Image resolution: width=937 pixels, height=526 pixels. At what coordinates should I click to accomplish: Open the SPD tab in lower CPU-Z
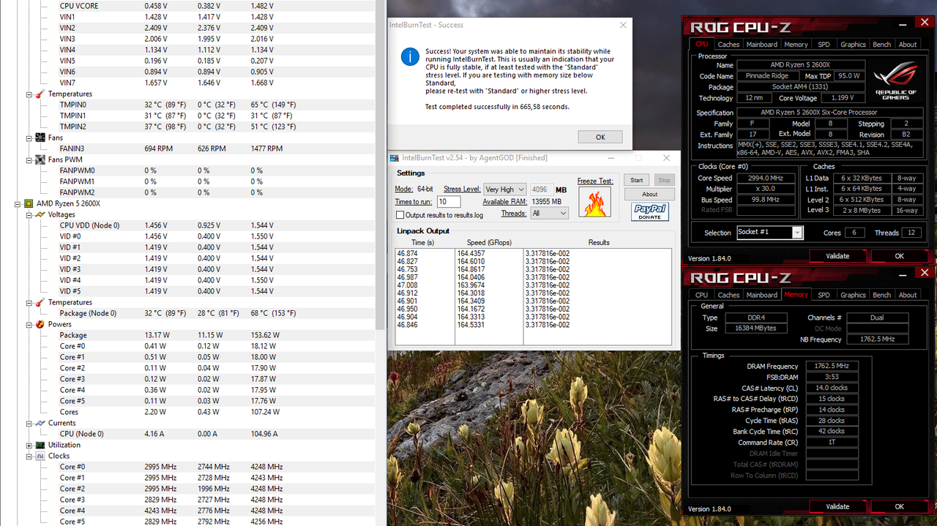click(x=824, y=295)
